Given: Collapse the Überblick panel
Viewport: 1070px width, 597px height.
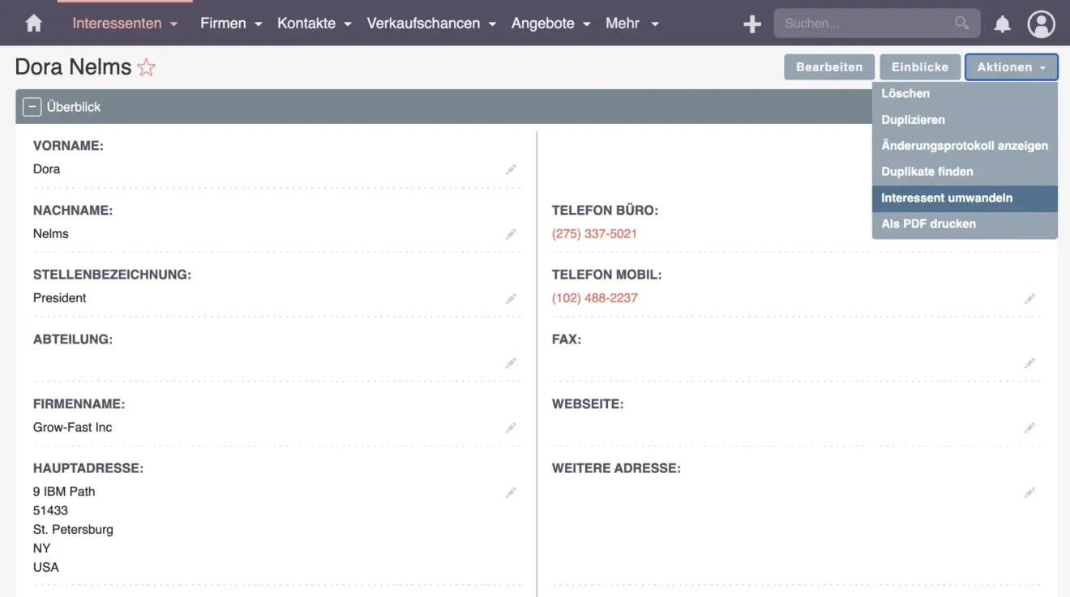Looking at the screenshot, I should click(x=32, y=106).
